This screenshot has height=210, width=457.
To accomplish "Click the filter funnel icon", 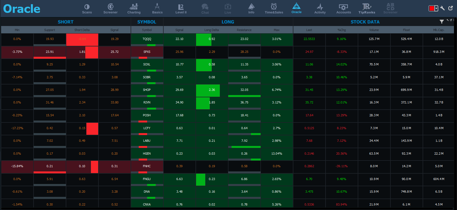I will pyautogui.click(x=442, y=22).
